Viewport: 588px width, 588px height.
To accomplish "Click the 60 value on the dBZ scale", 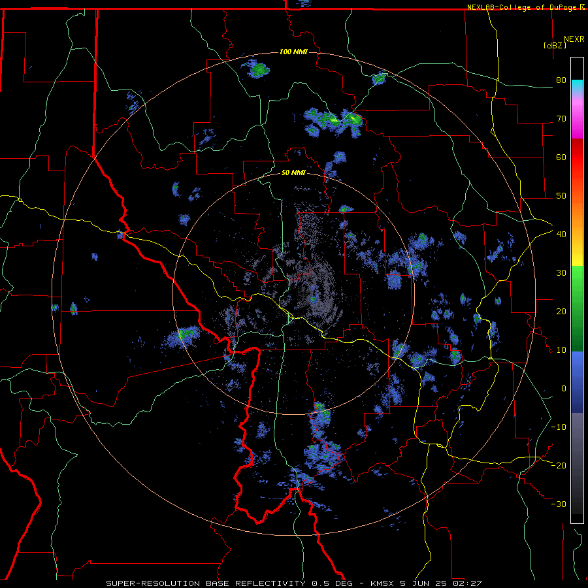I will click(x=561, y=157).
